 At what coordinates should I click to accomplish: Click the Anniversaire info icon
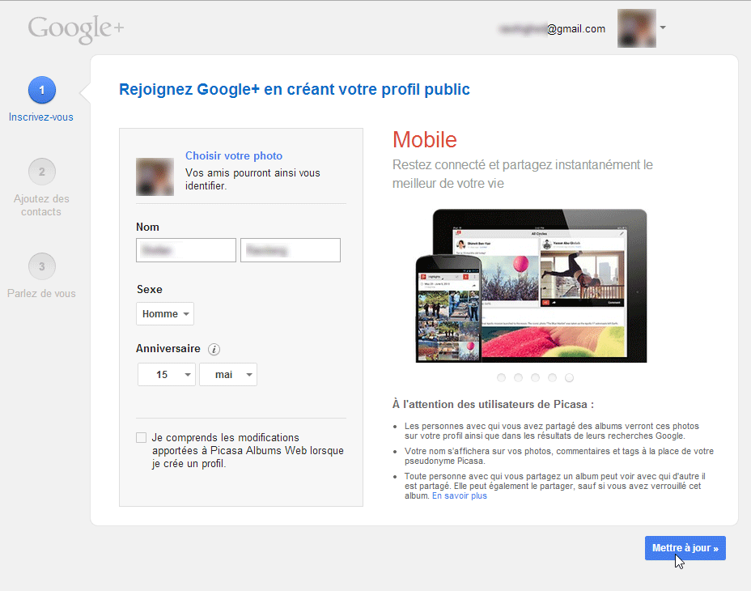pyautogui.click(x=214, y=350)
